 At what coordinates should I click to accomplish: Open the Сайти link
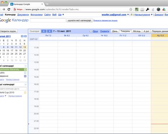coord(47,15)
